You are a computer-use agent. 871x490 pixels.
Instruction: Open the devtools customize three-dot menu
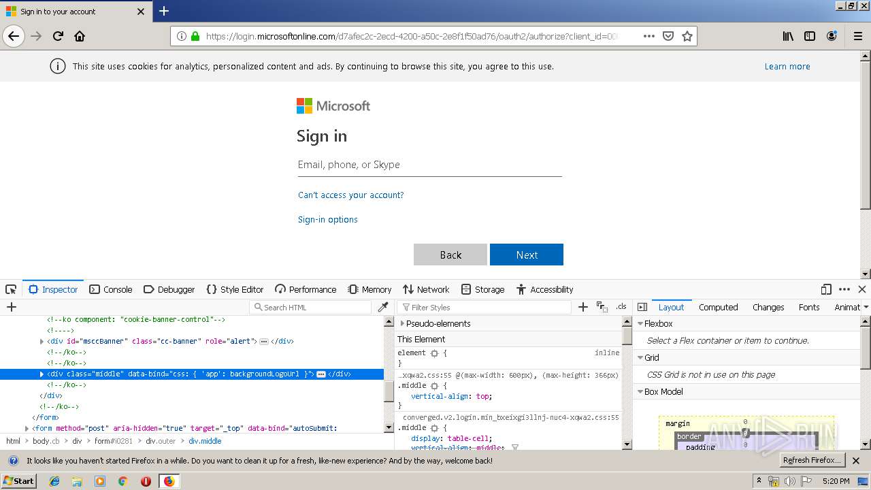(x=844, y=289)
